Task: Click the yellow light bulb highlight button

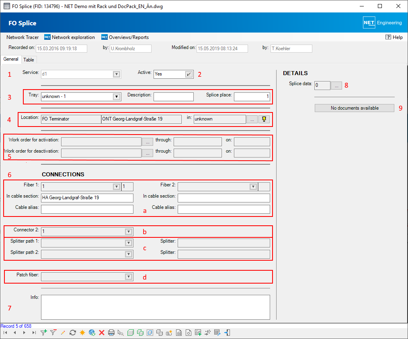Action: (x=264, y=119)
